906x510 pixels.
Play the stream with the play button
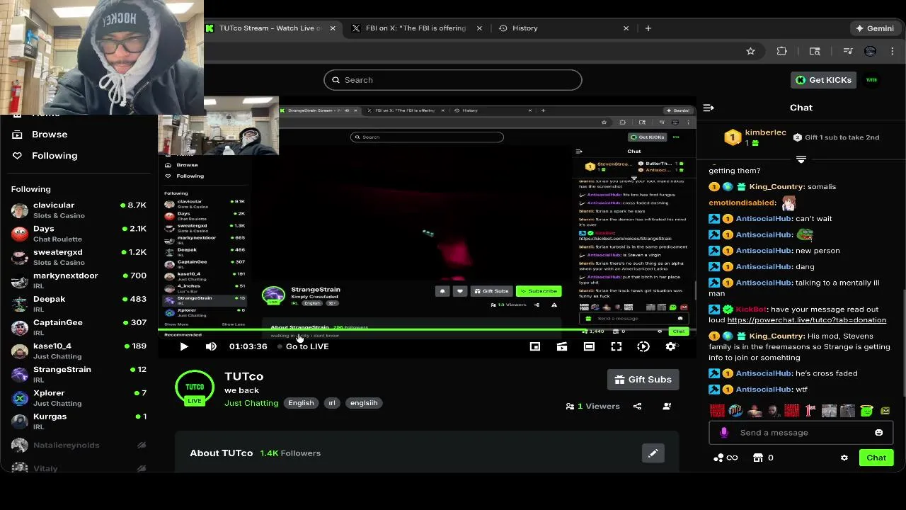[x=184, y=346]
